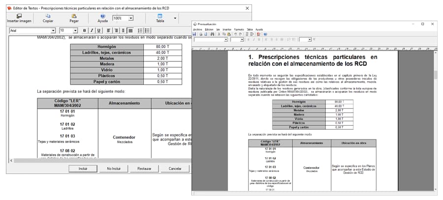
Task: Click the print preview icon next to print
Action: [x=206, y=34]
